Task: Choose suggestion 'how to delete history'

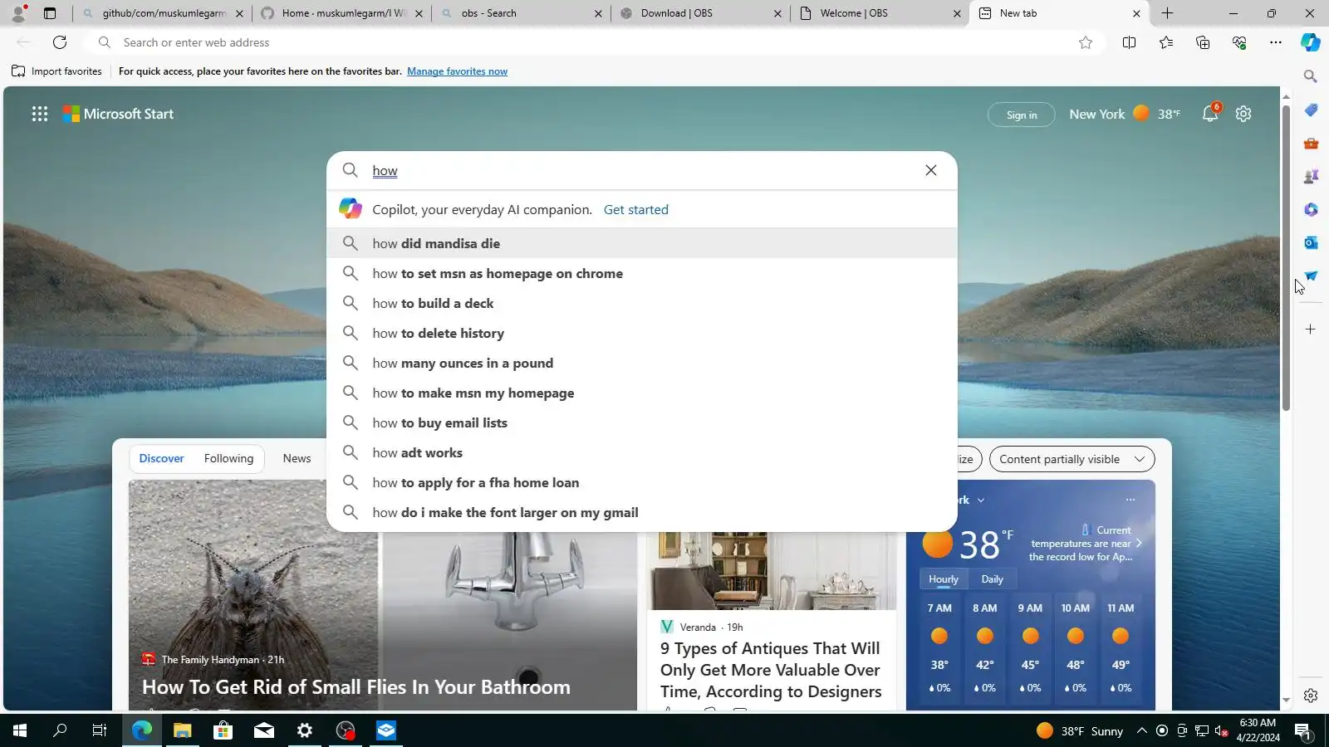Action: pos(642,333)
